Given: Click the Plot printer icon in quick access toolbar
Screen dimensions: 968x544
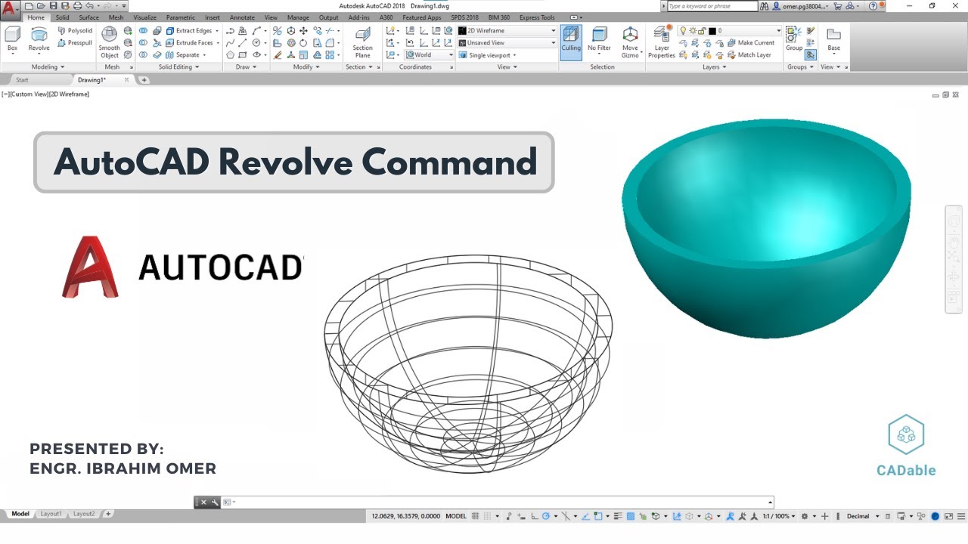Looking at the screenshot, I should click(77, 6).
